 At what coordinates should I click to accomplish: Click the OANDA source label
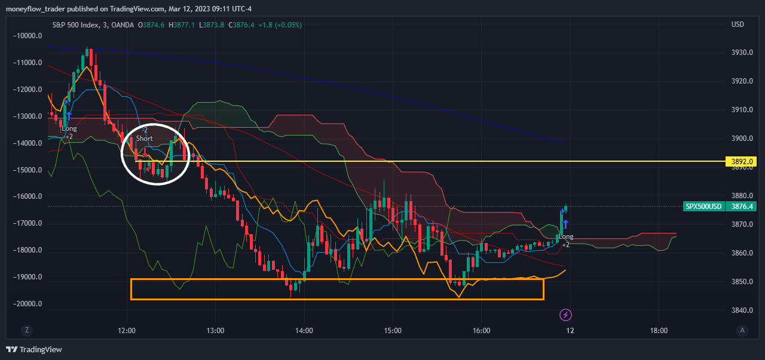click(123, 25)
